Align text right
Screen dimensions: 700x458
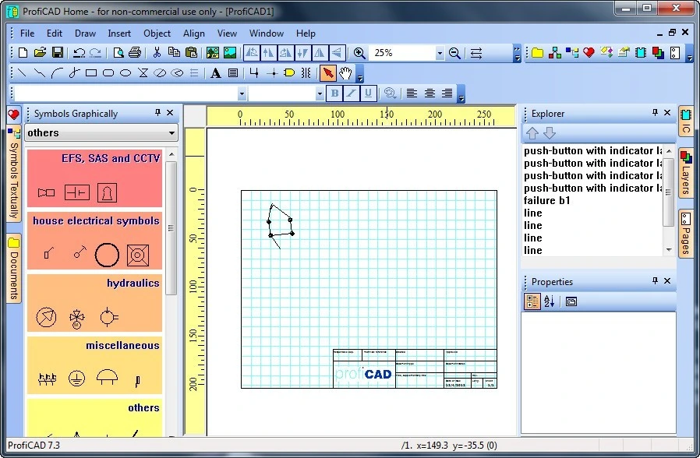447,93
